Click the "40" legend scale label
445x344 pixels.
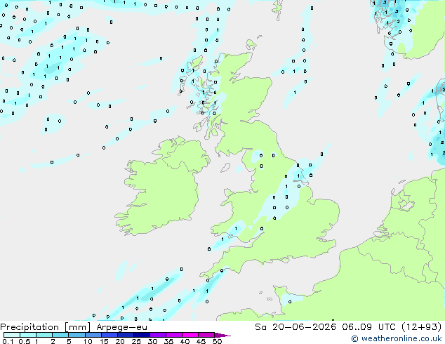(x=185, y=341)
